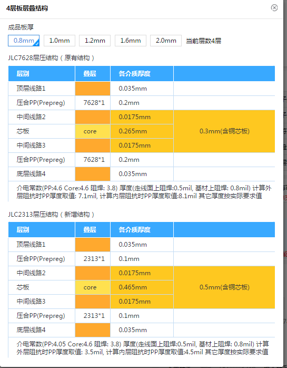Click JLC7628 top layer copper swatch
Viewport: 287px width, 368px height.
93,89
